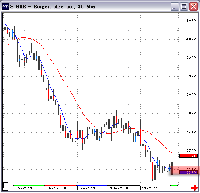Click the 7-22:30 time axis label
200x193 pixels.
tap(89, 188)
